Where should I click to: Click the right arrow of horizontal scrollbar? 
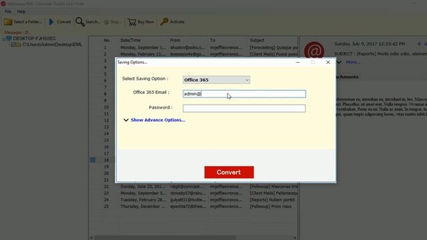295,237
